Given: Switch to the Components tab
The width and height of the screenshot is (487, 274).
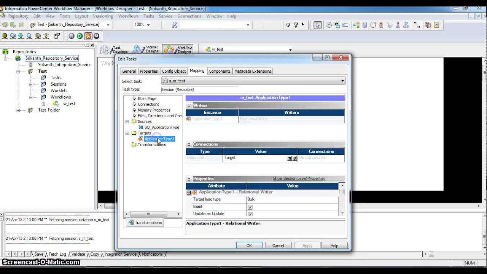Looking at the screenshot, I should pyautogui.click(x=220, y=71).
